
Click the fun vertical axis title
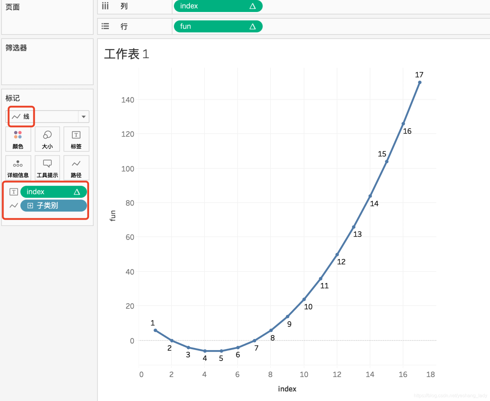pyautogui.click(x=113, y=216)
